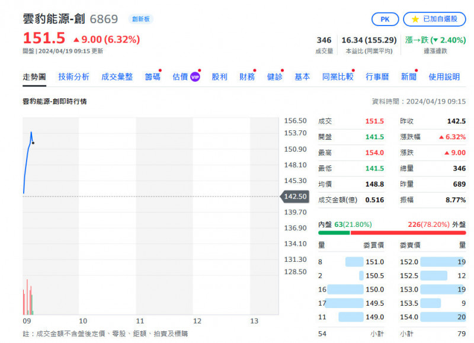Image resolution: width=474 pixels, height=343 pixels.
Task: Click the purple VIP badge on 估價
Action: coord(195,77)
